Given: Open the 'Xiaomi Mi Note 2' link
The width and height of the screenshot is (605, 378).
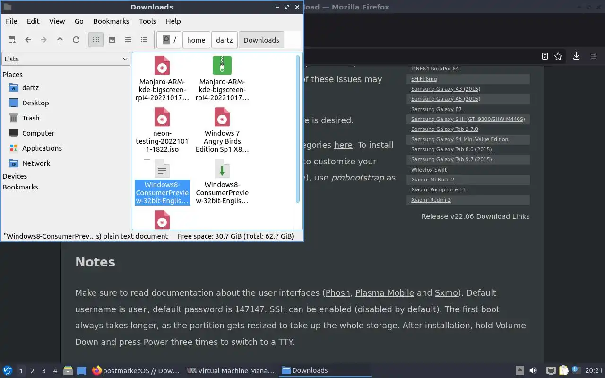Looking at the screenshot, I should point(432,180).
